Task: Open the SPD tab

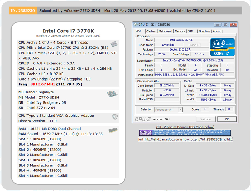Action: click(190, 31)
